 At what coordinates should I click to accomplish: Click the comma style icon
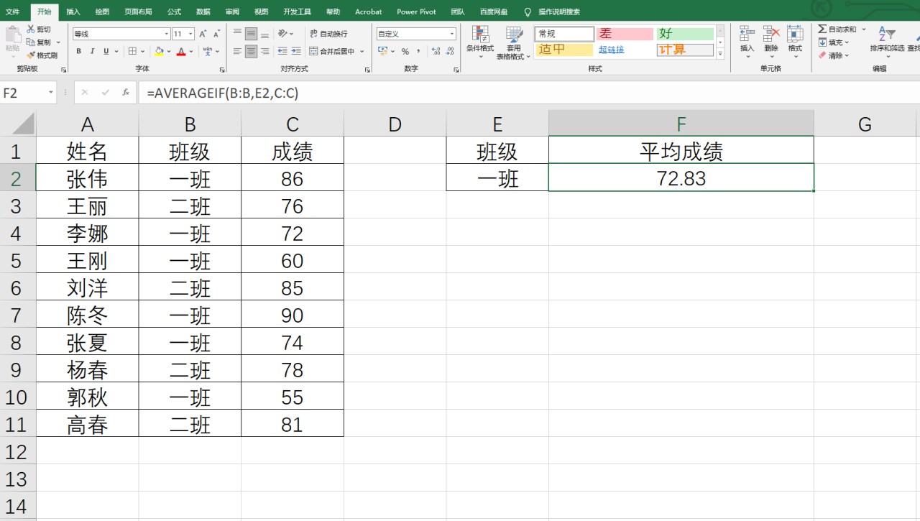(x=418, y=51)
